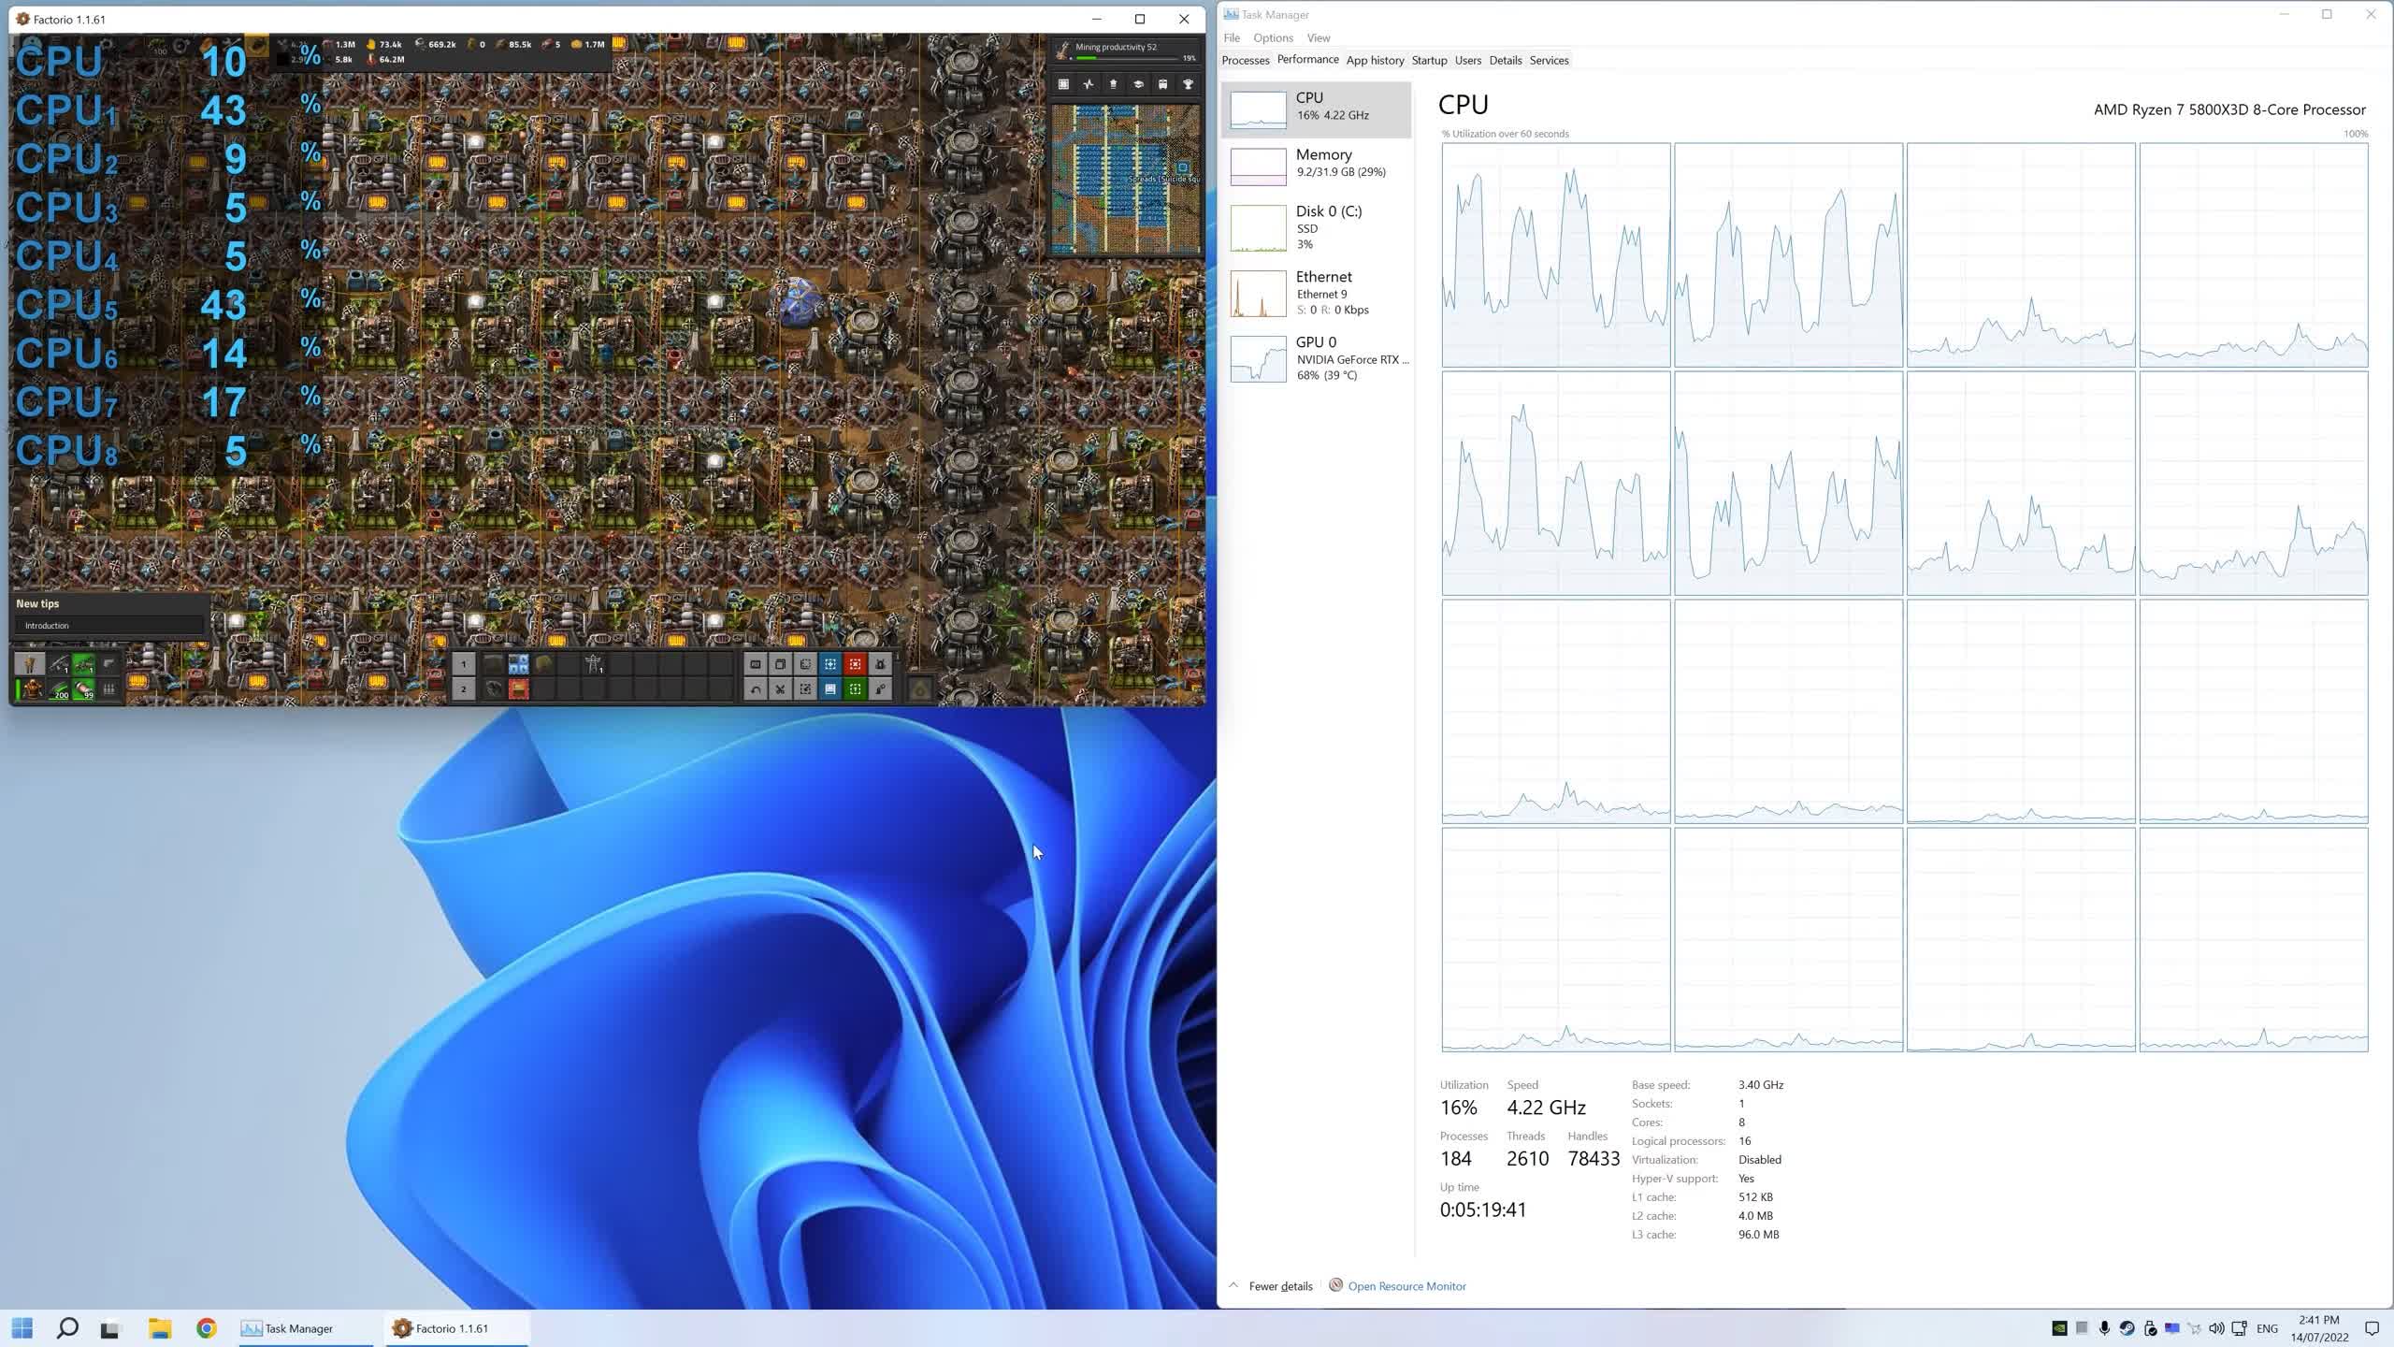
Task: Switch to the Startup tab
Action: [1429, 60]
